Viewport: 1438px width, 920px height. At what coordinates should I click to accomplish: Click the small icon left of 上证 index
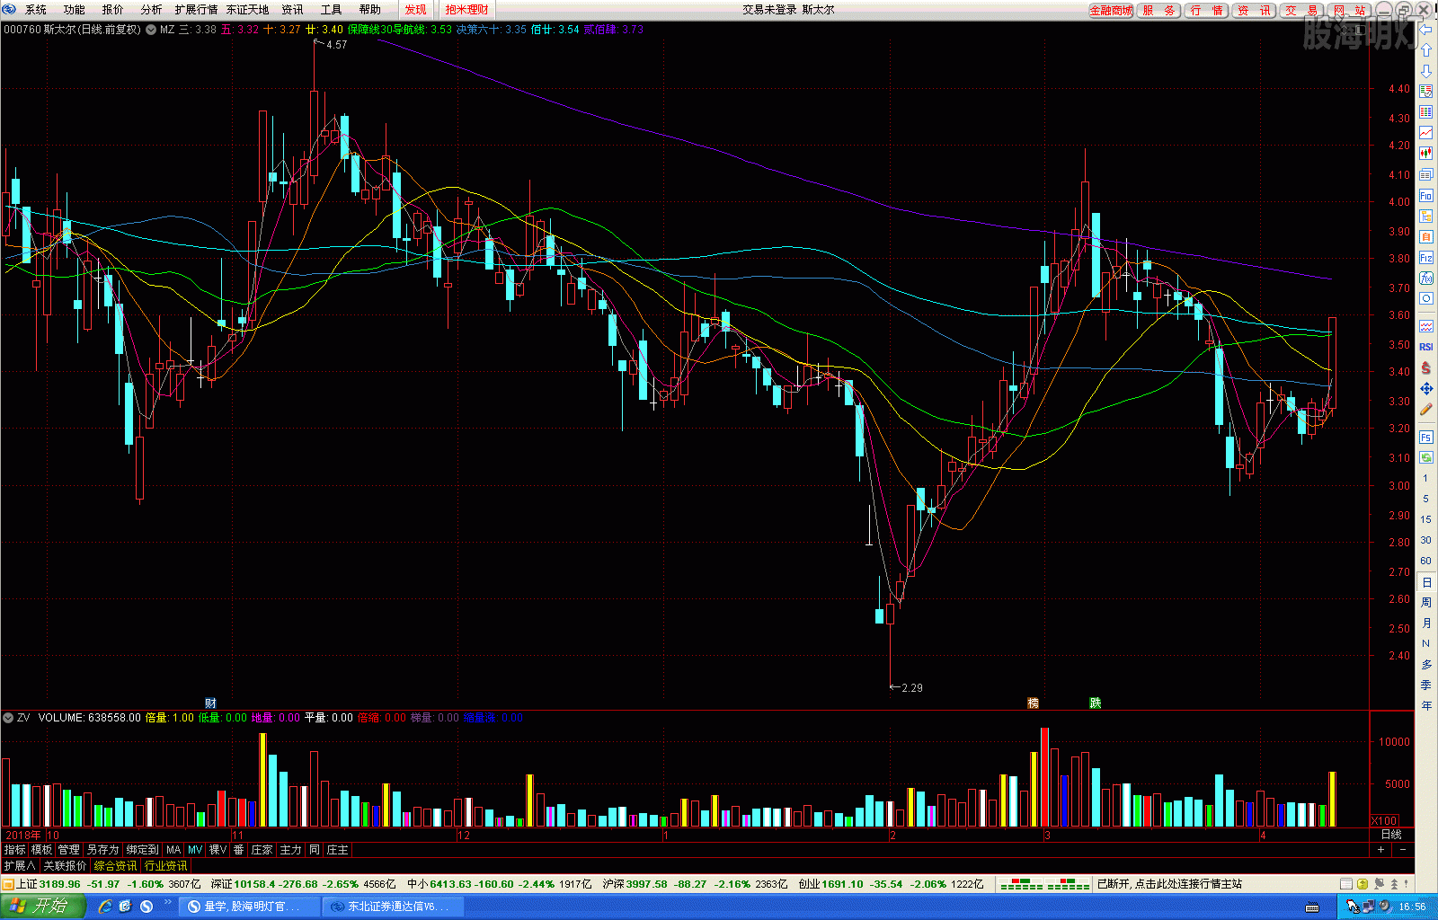8,884
